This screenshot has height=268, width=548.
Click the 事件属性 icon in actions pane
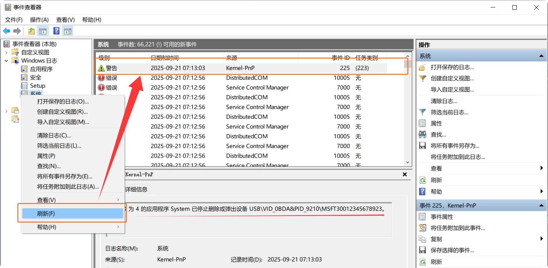(422, 217)
